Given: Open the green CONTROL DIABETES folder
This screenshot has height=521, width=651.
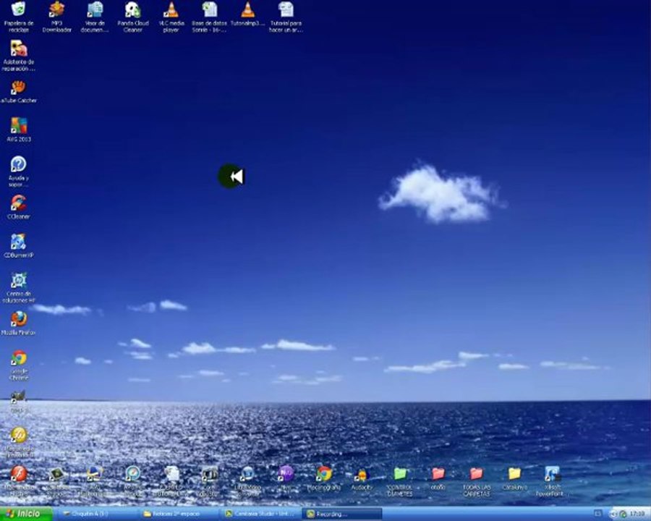Looking at the screenshot, I should (x=400, y=481).
